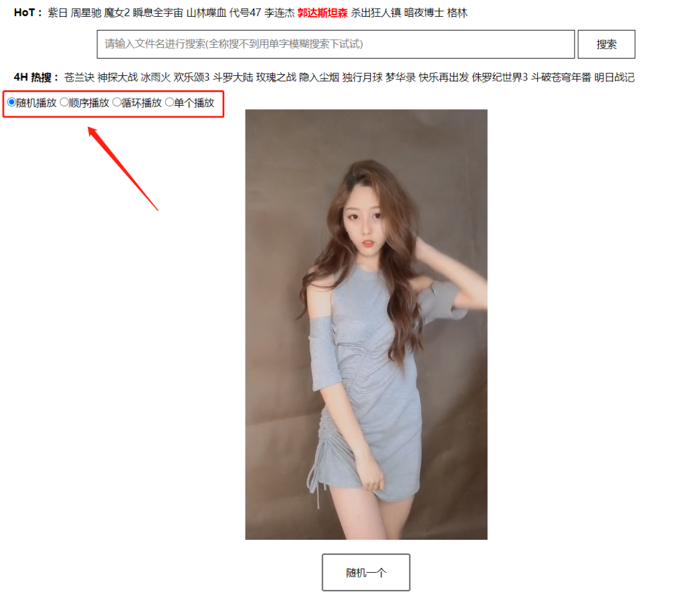Open the 神探大战 trending search link

(x=118, y=77)
